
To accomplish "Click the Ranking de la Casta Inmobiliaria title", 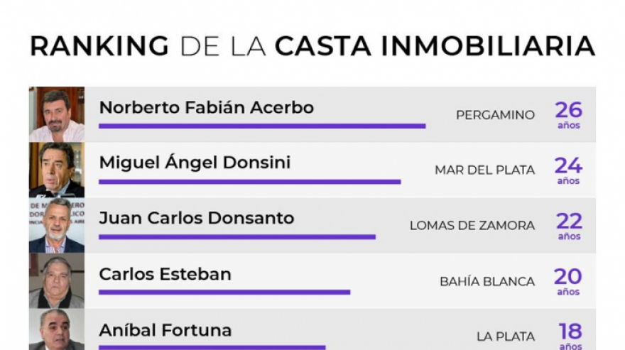I will (313, 46).
